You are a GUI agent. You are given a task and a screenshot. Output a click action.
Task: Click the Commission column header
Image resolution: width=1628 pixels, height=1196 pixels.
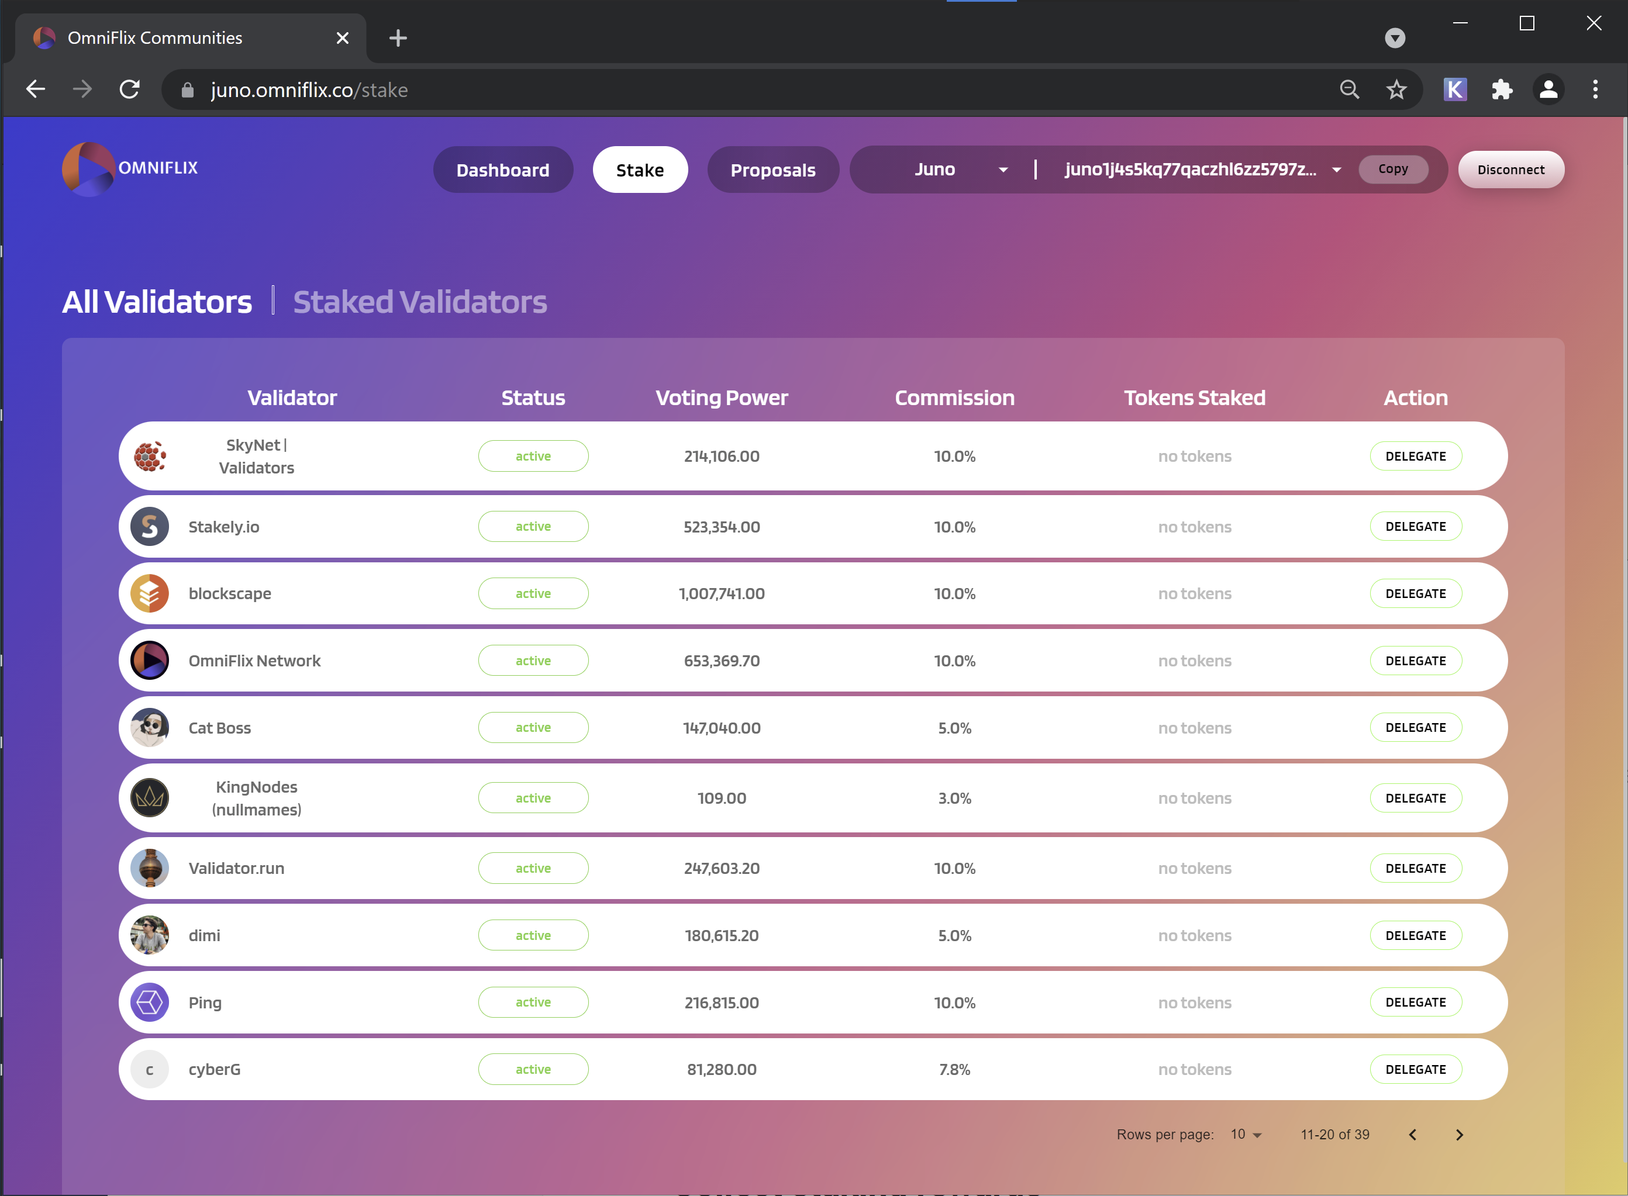(954, 397)
